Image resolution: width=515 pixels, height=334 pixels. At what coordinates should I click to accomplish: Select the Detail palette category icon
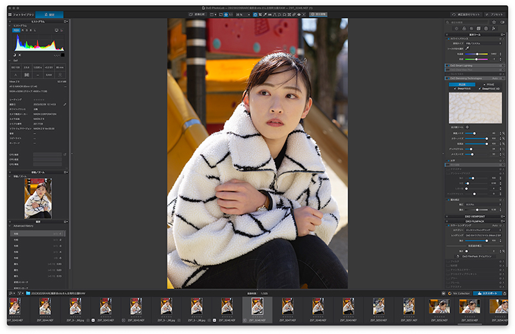472,28
